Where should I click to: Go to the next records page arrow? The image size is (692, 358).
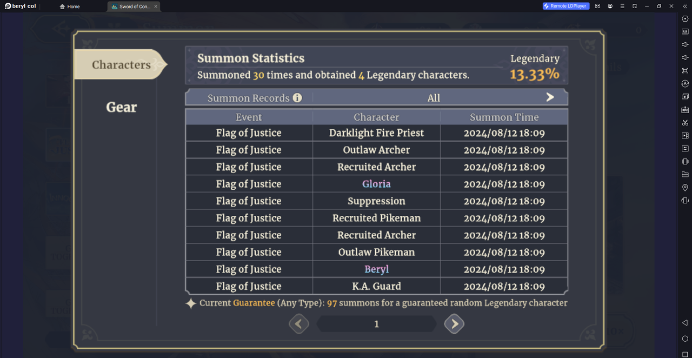click(454, 324)
